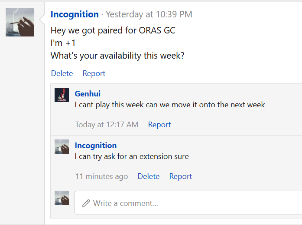
Task: Click the reply text about an extension
Action: click(x=132, y=156)
